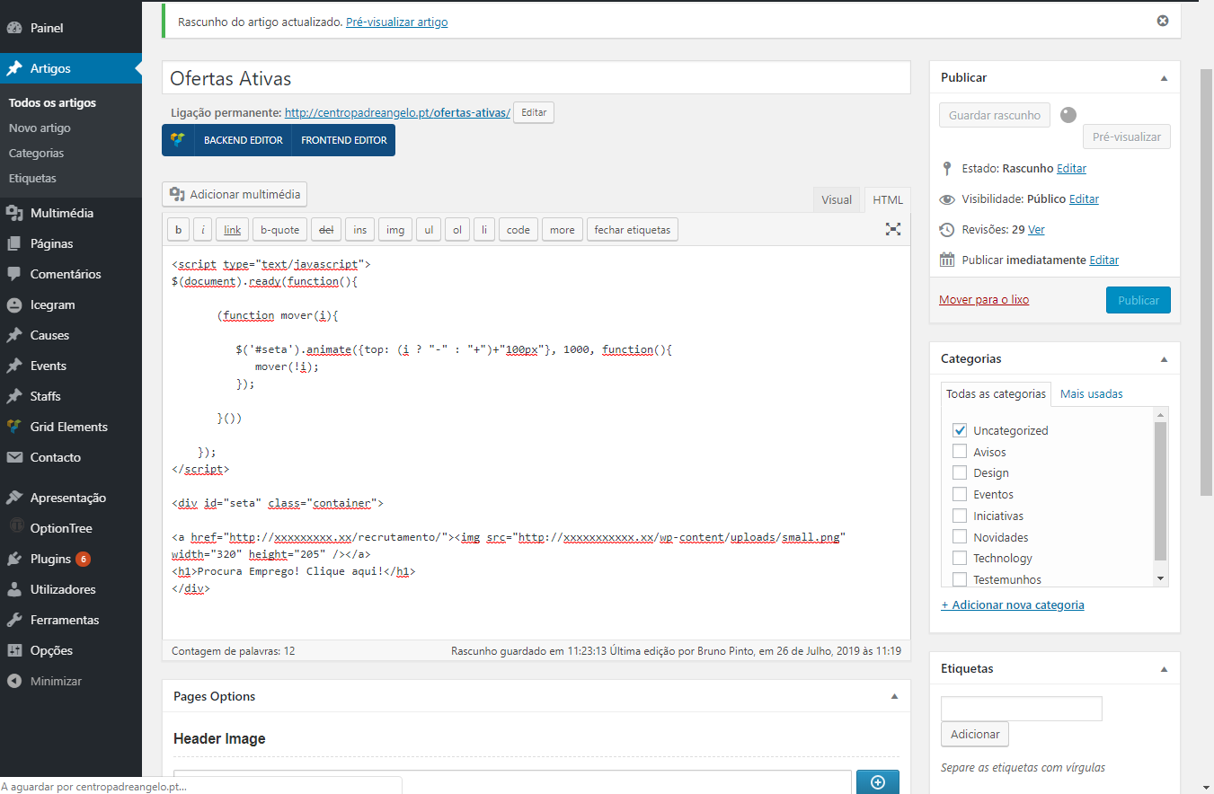Enable the Eventos category checkbox
1214x794 pixels.
(x=960, y=494)
